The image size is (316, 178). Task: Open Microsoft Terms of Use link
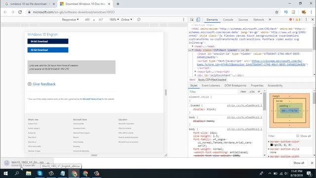[x=92, y=99]
